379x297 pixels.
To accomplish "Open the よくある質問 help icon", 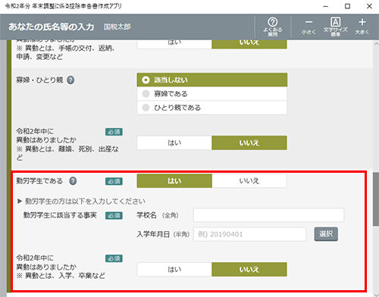I will (273, 27).
